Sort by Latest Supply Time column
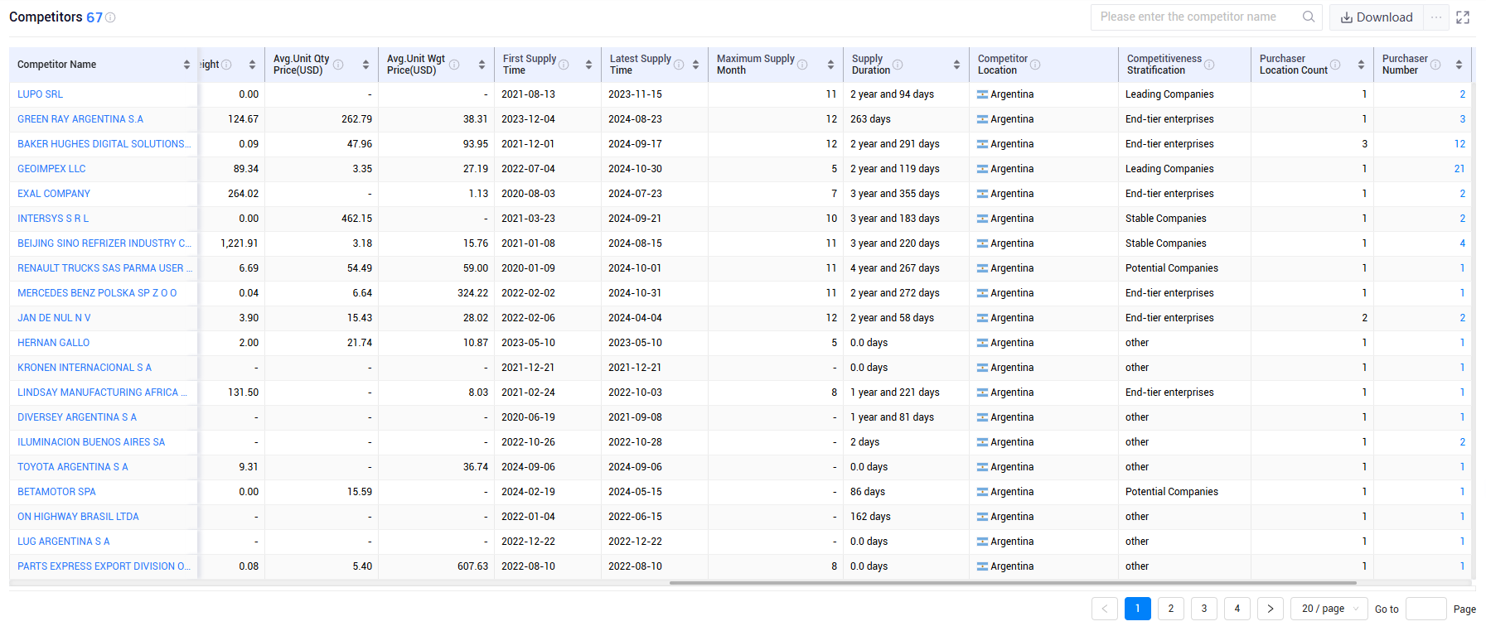 695,65
